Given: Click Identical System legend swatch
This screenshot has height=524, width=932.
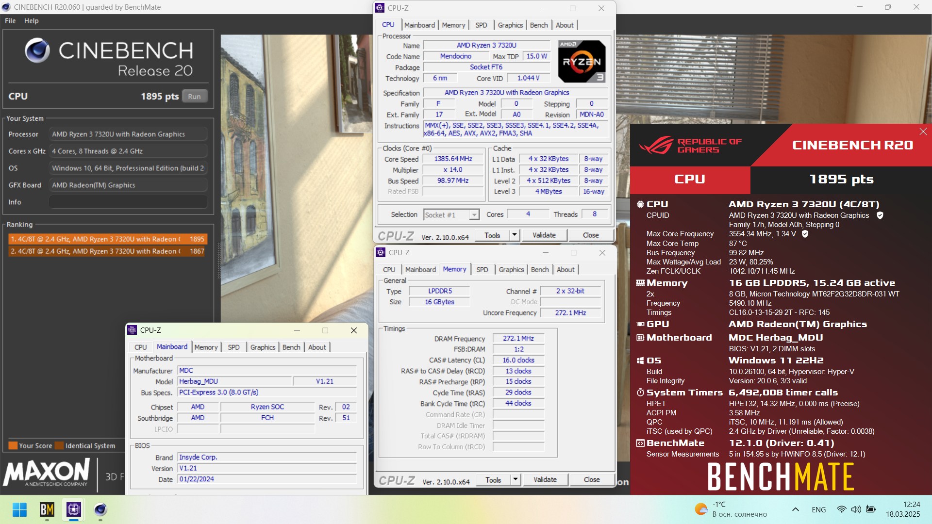Looking at the screenshot, I should click(x=59, y=445).
